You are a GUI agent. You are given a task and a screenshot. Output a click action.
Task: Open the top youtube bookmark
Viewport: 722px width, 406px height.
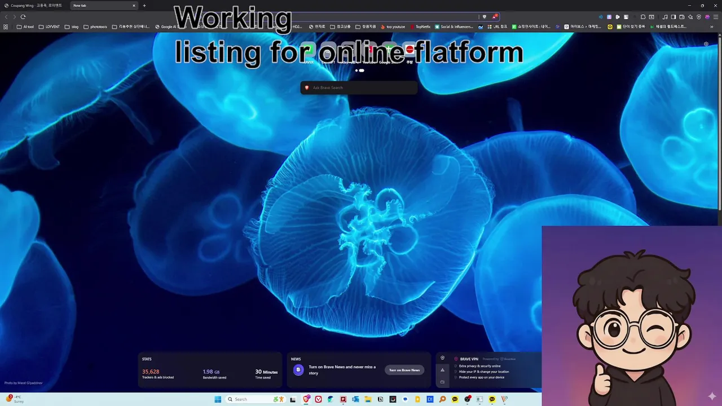click(393, 27)
